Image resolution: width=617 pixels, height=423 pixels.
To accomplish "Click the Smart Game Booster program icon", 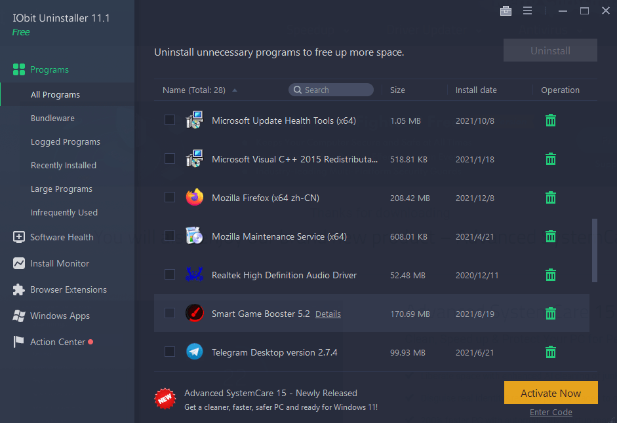I will [x=194, y=313].
